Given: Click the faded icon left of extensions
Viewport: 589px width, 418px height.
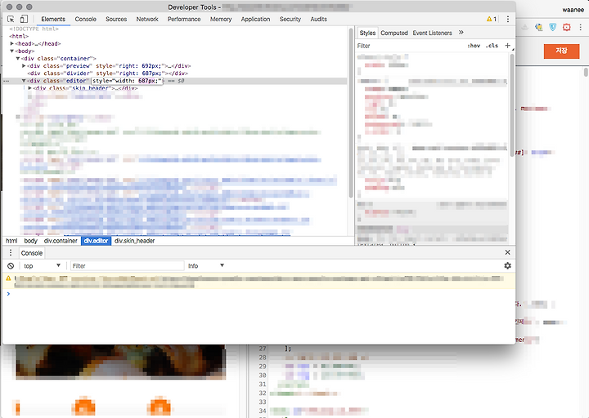Looking at the screenshot, I should tap(524, 27).
